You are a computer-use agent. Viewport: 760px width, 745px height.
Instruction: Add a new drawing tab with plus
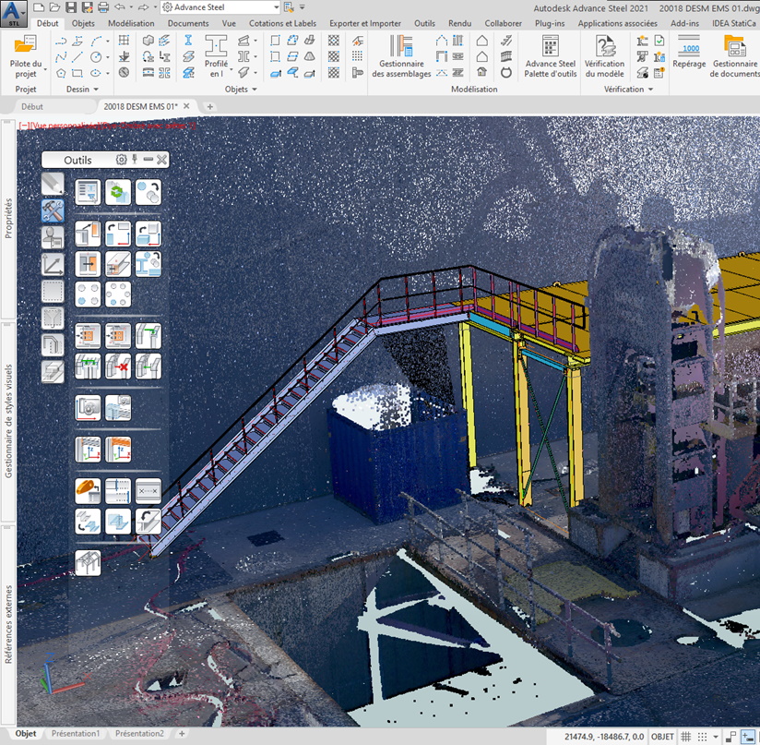pyautogui.click(x=210, y=107)
